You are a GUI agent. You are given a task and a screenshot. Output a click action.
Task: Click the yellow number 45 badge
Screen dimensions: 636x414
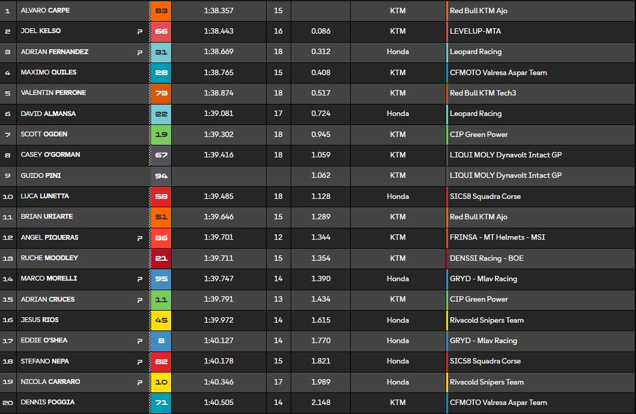[161, 320]
